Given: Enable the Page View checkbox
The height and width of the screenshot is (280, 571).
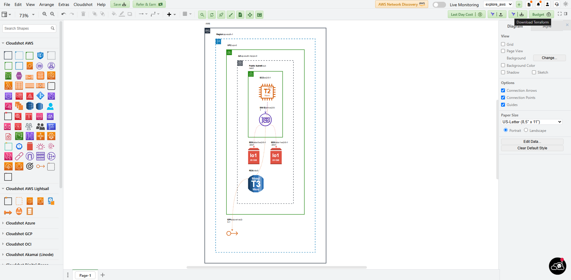Looking at the screenshot, I should (503, 51).
